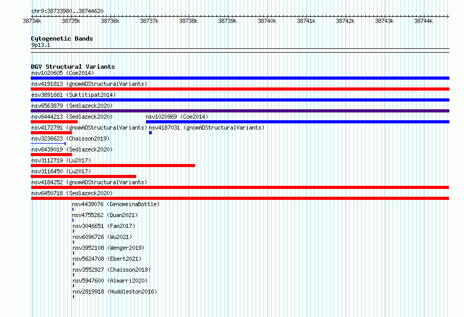
Task: Click label nsv3116450 (Lu2017)
Action: (x=61, y=171)
